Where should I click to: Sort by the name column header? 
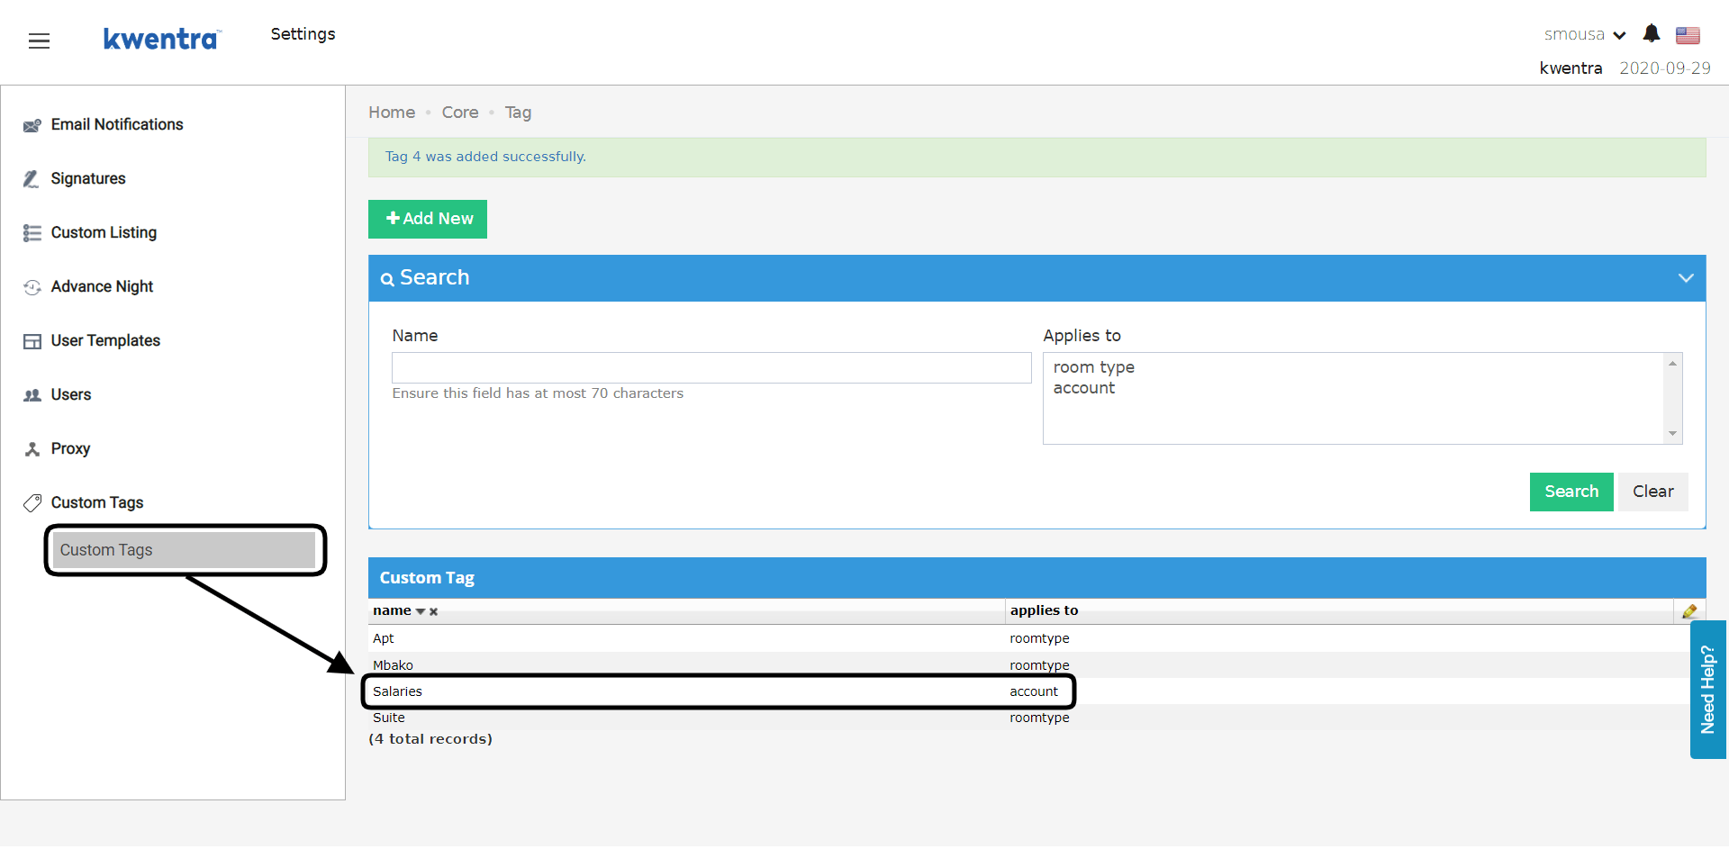tap(392, 610)
